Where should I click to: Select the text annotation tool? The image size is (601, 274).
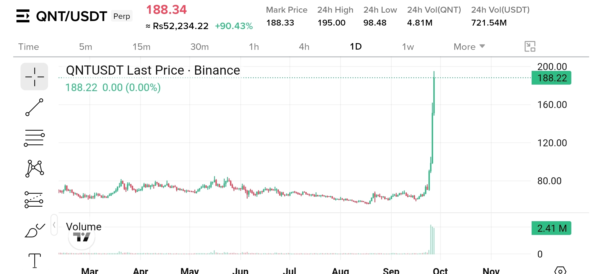pyautogui.click(x=35, y=261)
